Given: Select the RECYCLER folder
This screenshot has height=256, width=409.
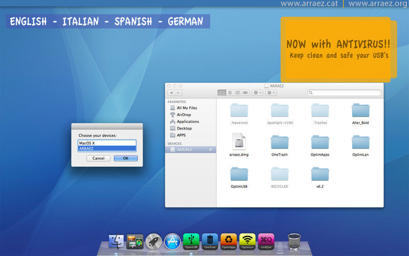Looking at the screenshot, I should [280, 178].
